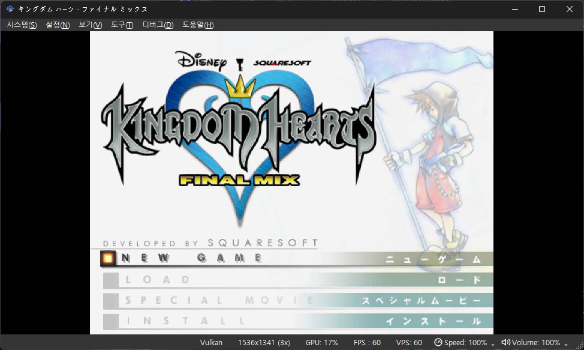Open the 설정(N) menu
This screenshot has width=584, height=350.
(x=58, y=25)
